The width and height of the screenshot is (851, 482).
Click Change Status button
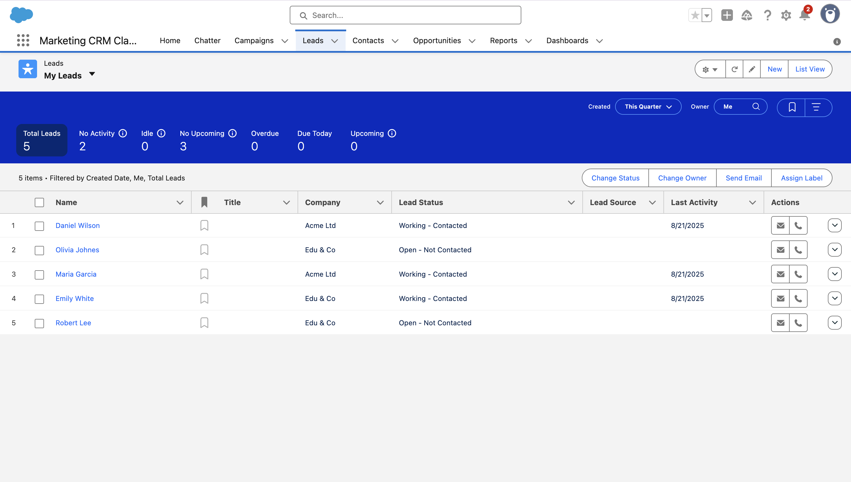click(x=615, y=178)
